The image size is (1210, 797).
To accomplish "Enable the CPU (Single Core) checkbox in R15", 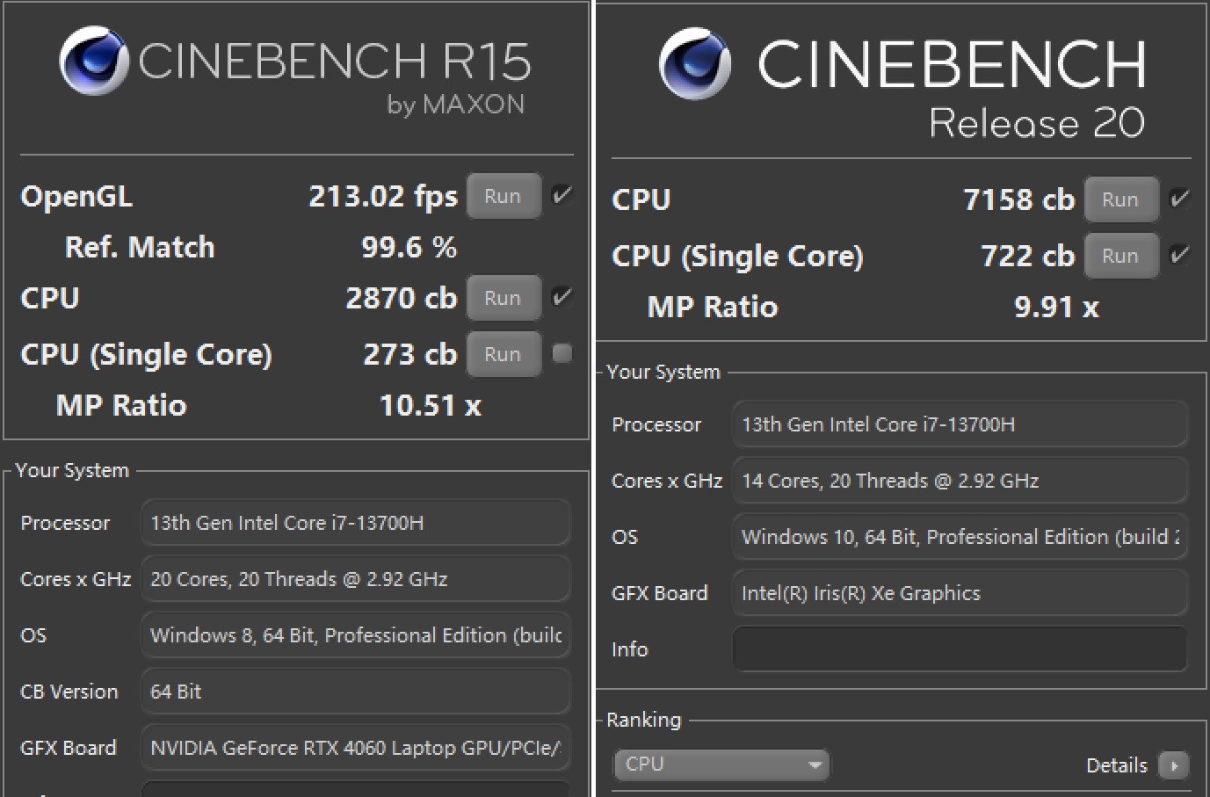I will tap(562, 353).
